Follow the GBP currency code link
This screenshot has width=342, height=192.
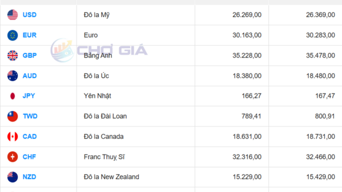coord(30,56)
